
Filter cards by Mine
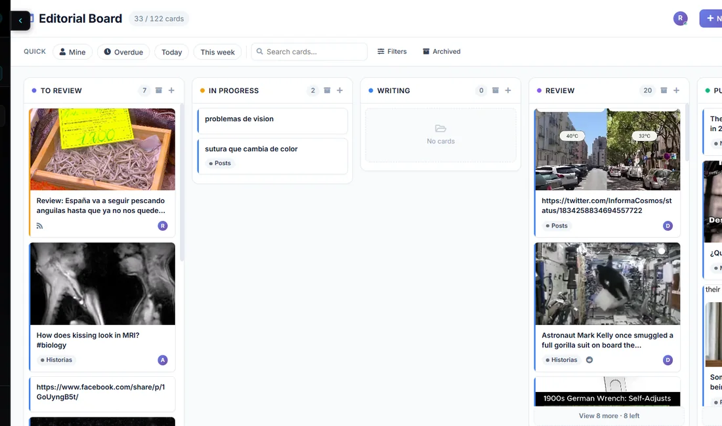point(72,52)
